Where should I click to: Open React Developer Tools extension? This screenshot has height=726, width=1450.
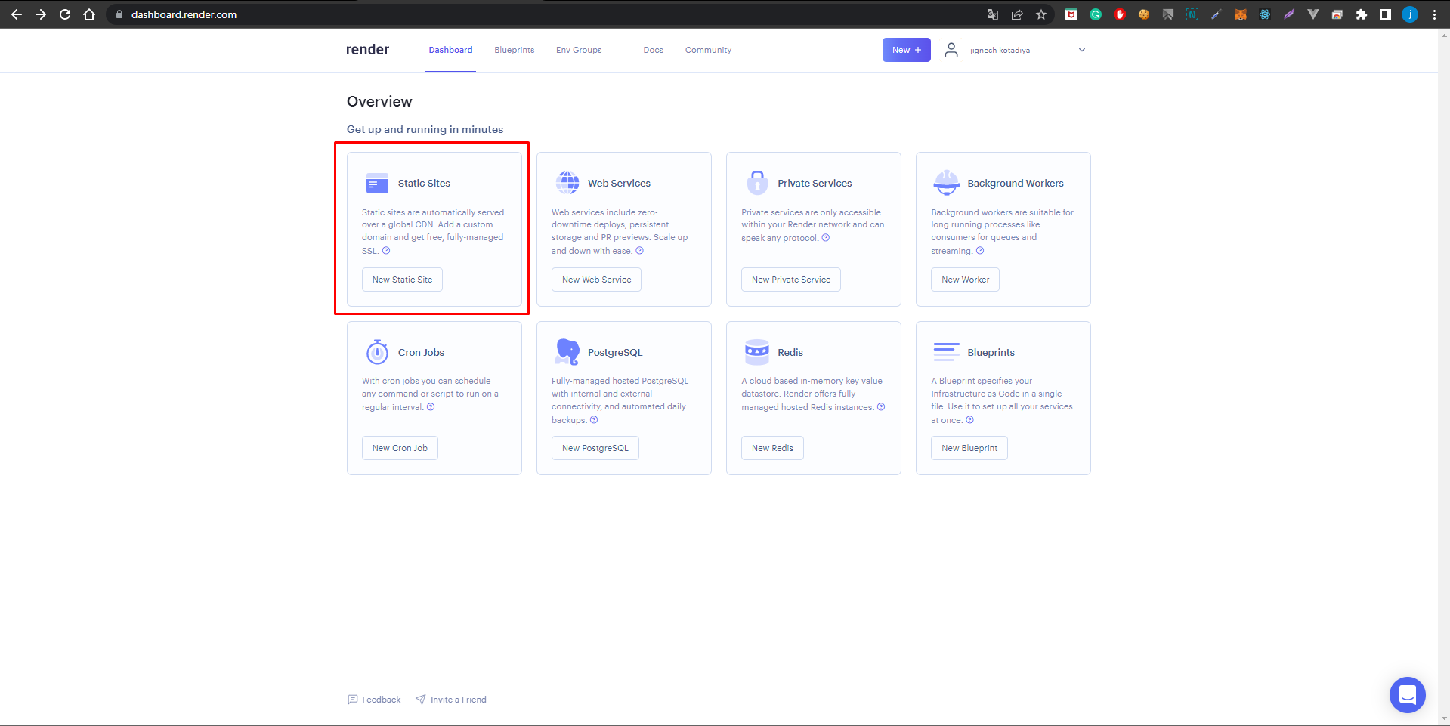[1264, 14]
